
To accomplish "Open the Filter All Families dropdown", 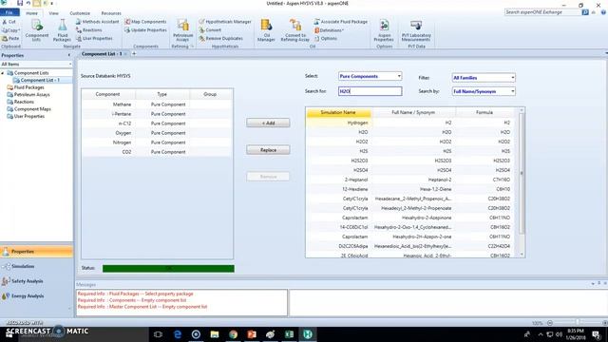I will click(x=484, y=78).
